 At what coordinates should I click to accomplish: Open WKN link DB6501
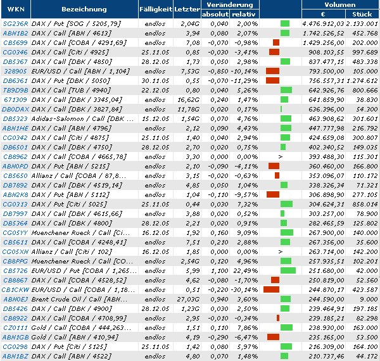click(x=15, y=148)
